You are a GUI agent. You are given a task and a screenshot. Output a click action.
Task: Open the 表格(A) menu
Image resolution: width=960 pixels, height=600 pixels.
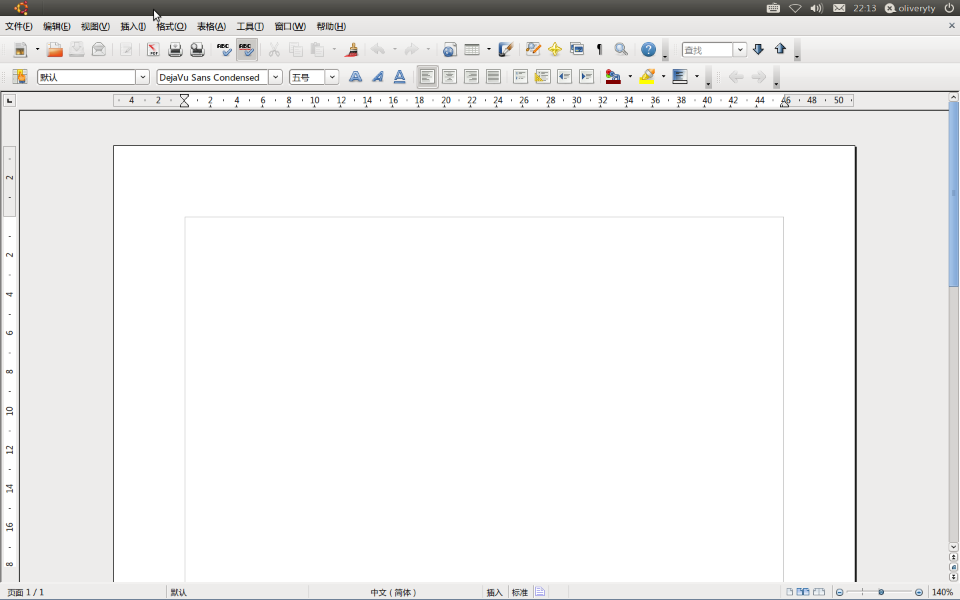(211, 27)
